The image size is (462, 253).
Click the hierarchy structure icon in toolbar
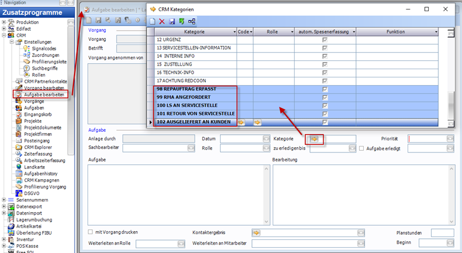point(192,21)
